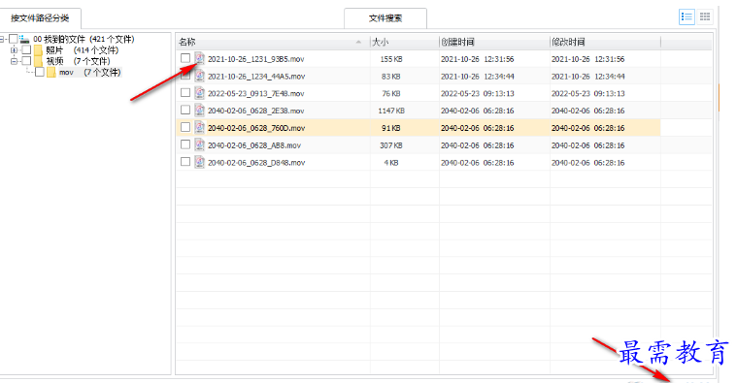The height and width of the screenshot is (383, 737).
Task: Click the mov folder icon in tree
Action: tap(51, 73)
